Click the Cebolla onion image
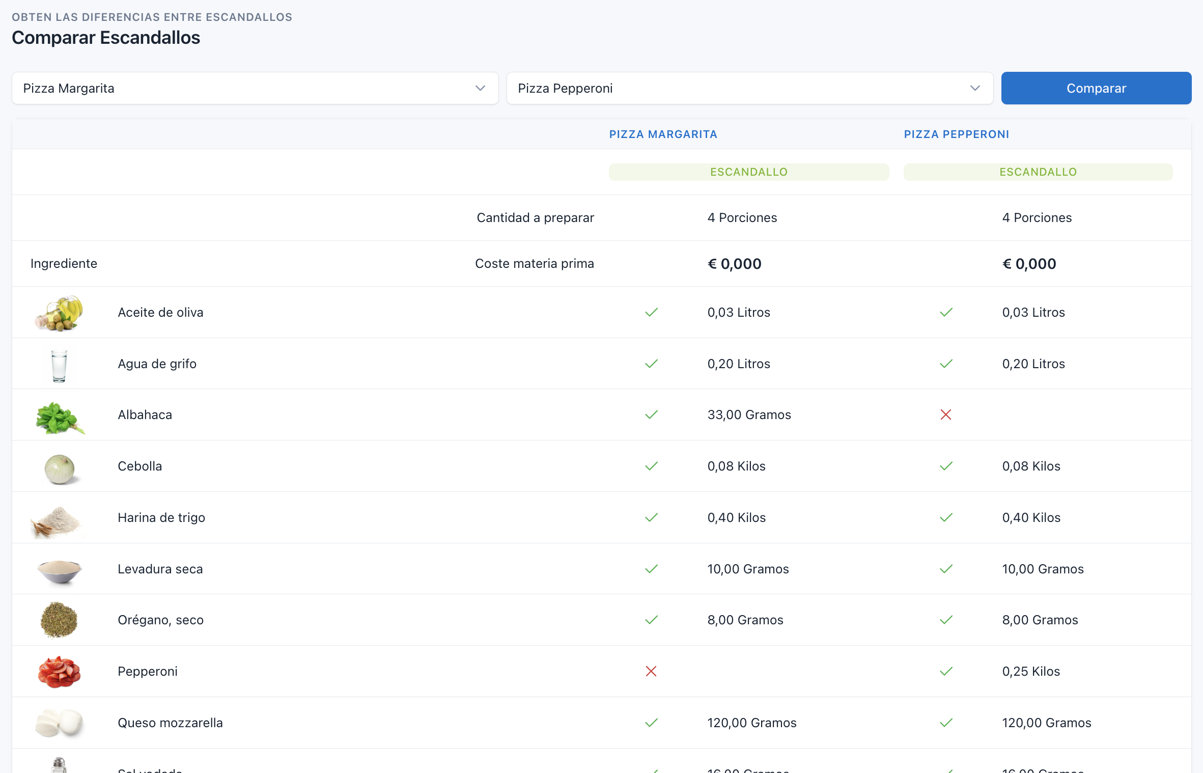Image resolution: width=1203 pixels, height=773 pixels. click(60, 469)
